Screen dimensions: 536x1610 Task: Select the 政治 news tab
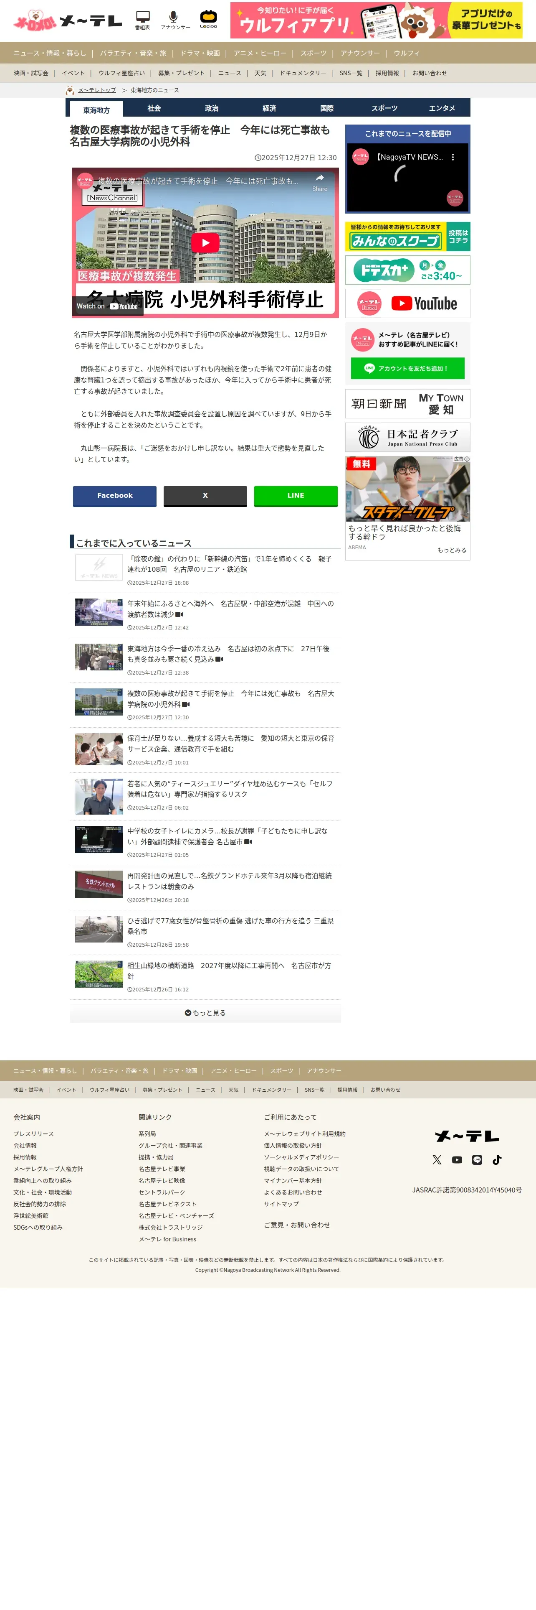coord(212,108)
